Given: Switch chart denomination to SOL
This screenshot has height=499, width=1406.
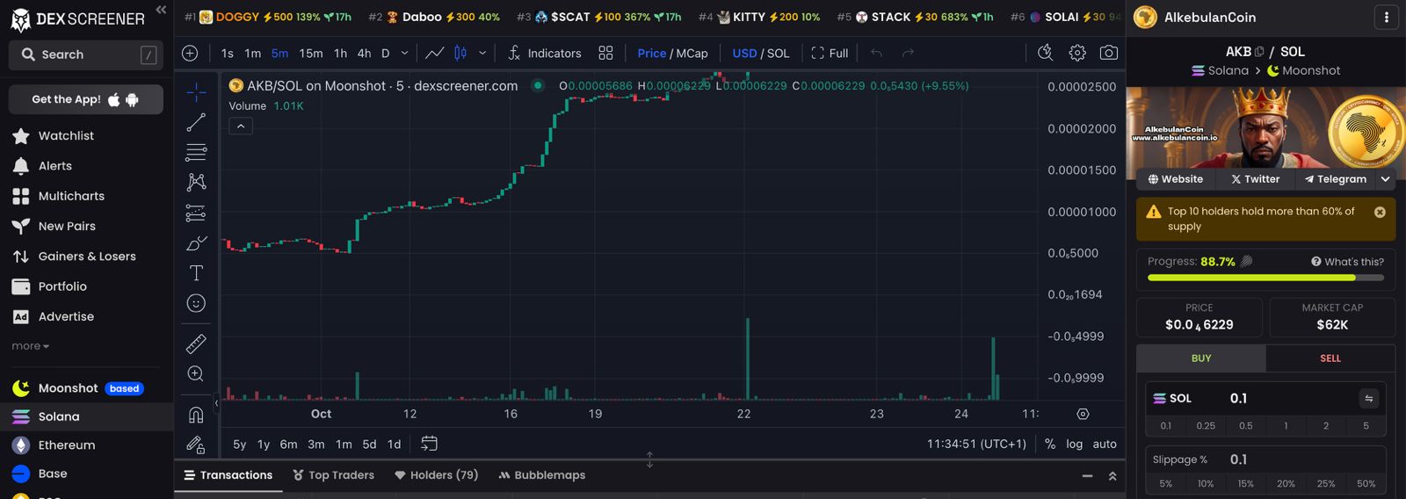Looking at the screenshot, I should point(779,54).
